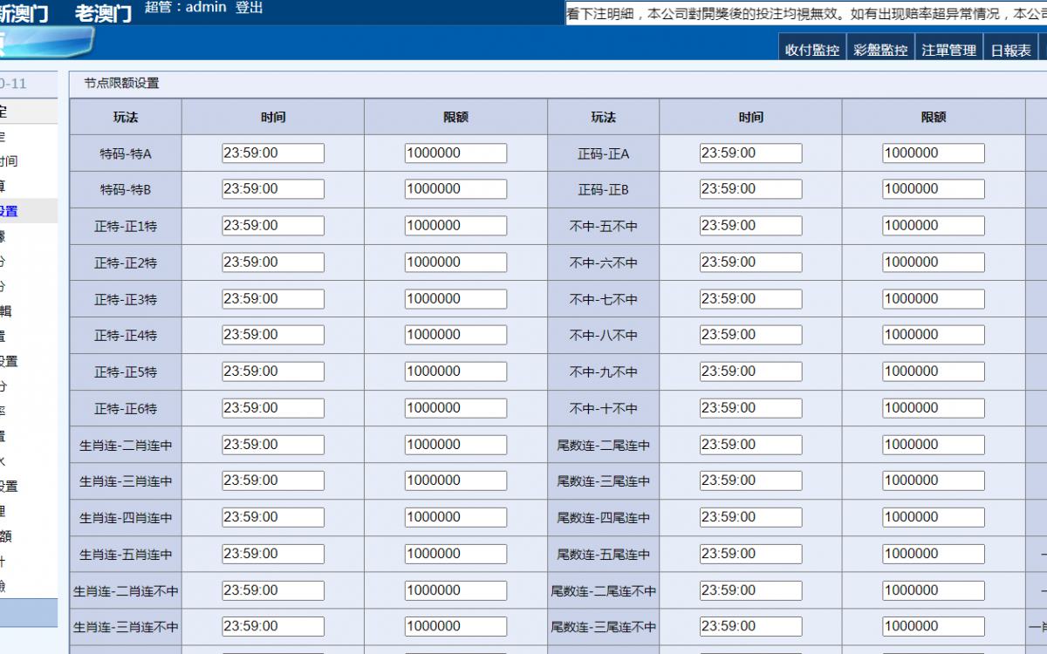Click the time field for 正码-正A

point(751,153)
